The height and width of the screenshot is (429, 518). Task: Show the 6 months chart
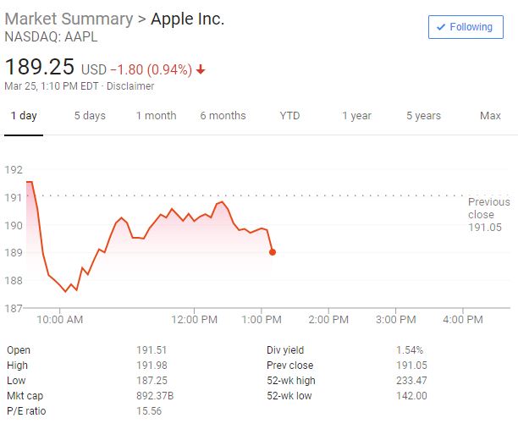[223, 116]
